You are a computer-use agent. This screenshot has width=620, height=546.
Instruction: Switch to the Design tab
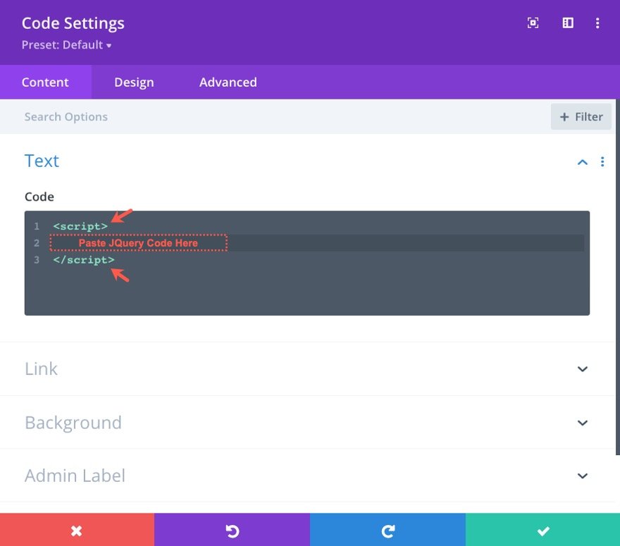[x=134, y=82]
